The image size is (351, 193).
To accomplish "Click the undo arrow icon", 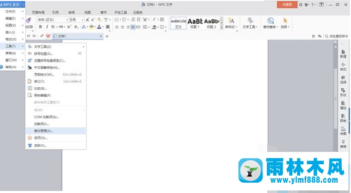I will pos(28,36).
